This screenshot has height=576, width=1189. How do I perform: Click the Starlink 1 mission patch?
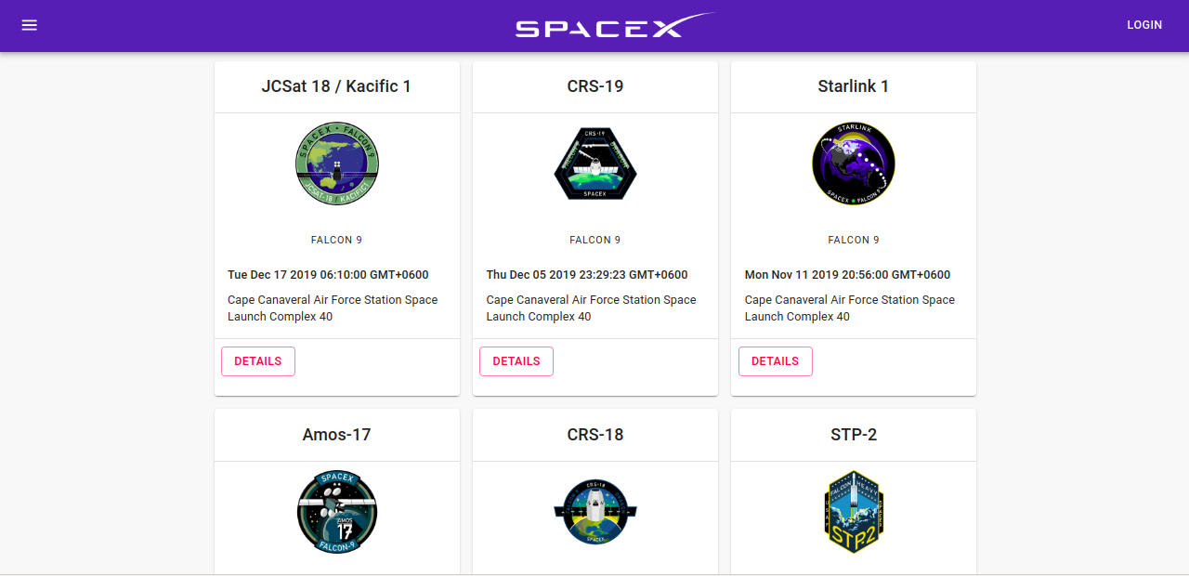(854, 164)
